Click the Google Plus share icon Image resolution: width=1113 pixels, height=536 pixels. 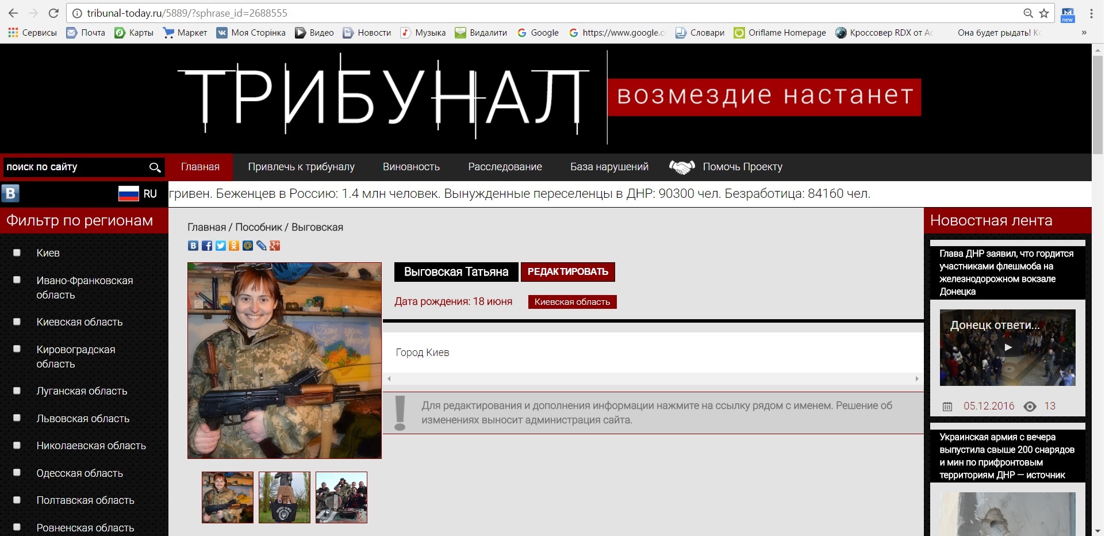(x=275, y=246)
